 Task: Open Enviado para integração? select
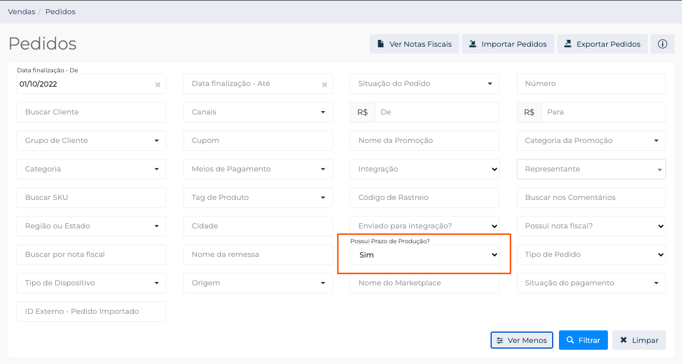424,226
